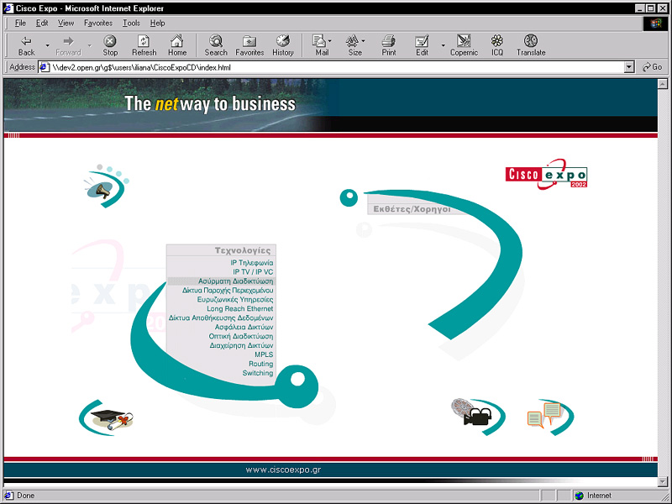672x504 pixels.
Task: Open the Favorites menu in menu bar
Action: tap(97, 24)
